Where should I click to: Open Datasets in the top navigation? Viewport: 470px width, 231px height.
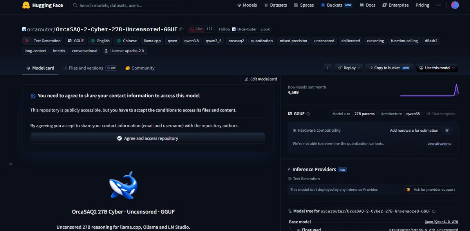click(x=275, y=5)
